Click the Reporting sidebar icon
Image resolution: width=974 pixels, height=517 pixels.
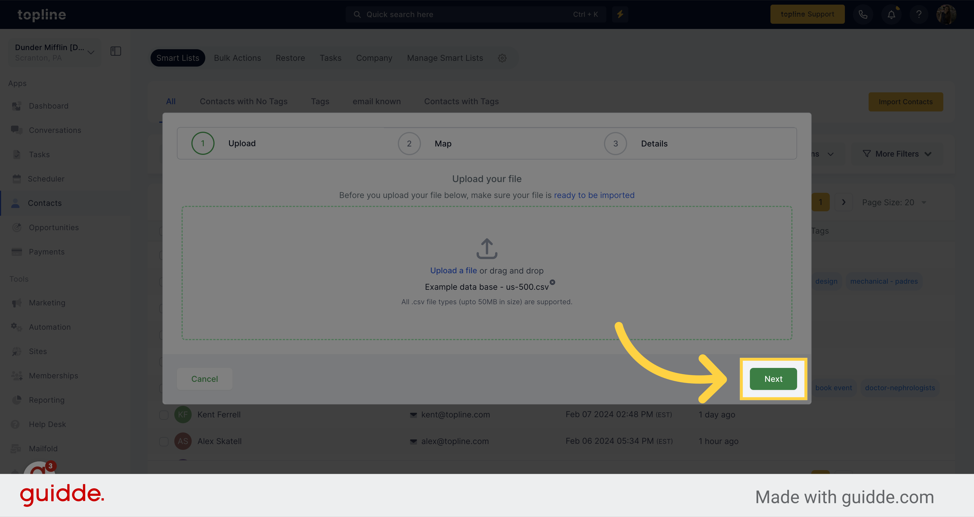[17, 400]
